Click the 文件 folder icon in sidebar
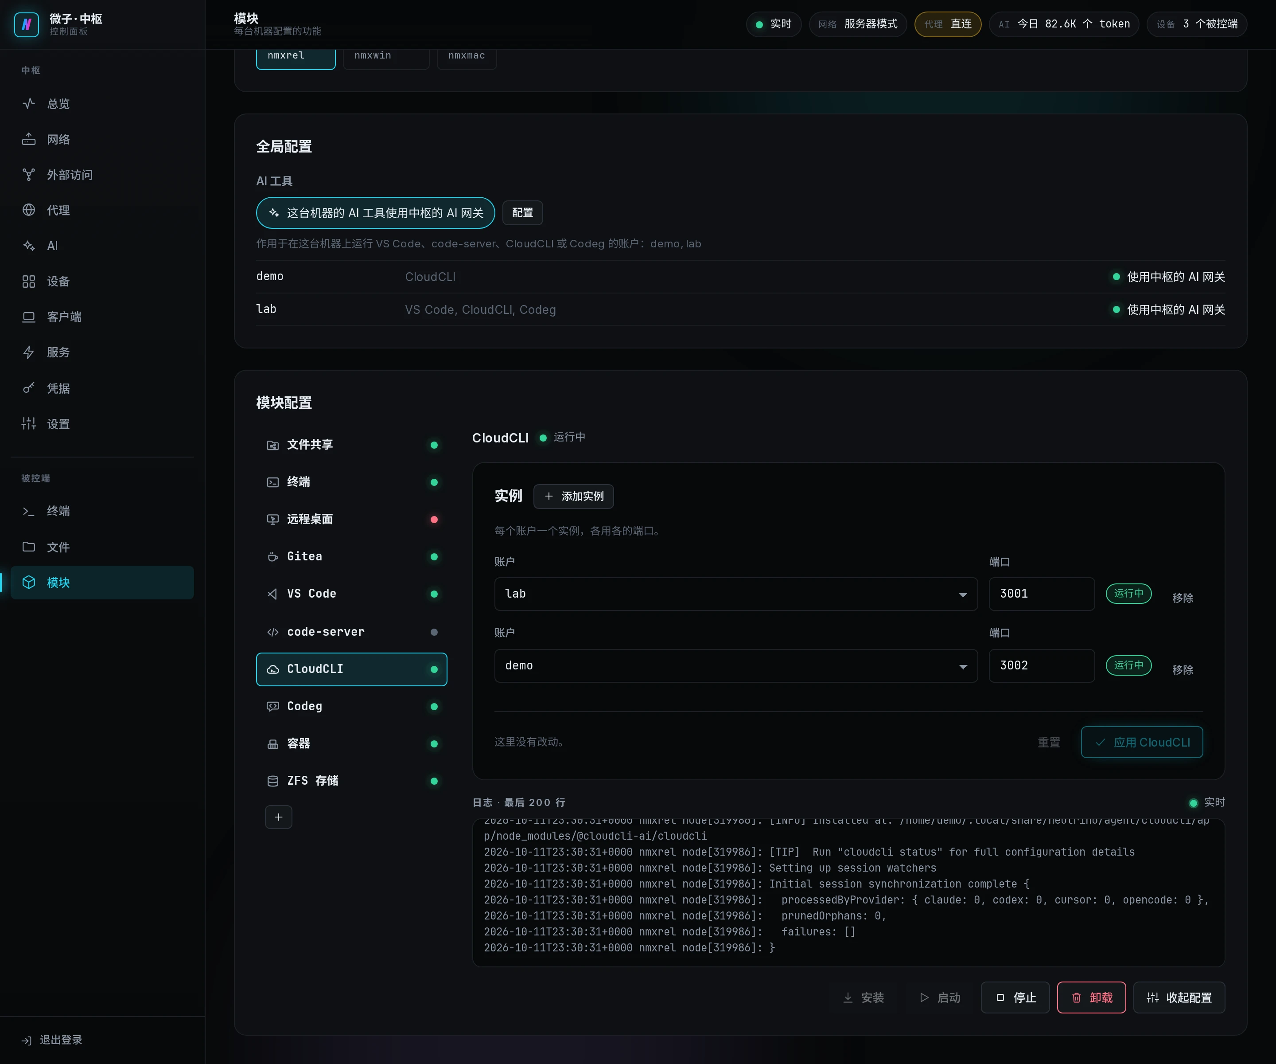The width and height of the screenshot is (1276, 1064). pos(28,547)
